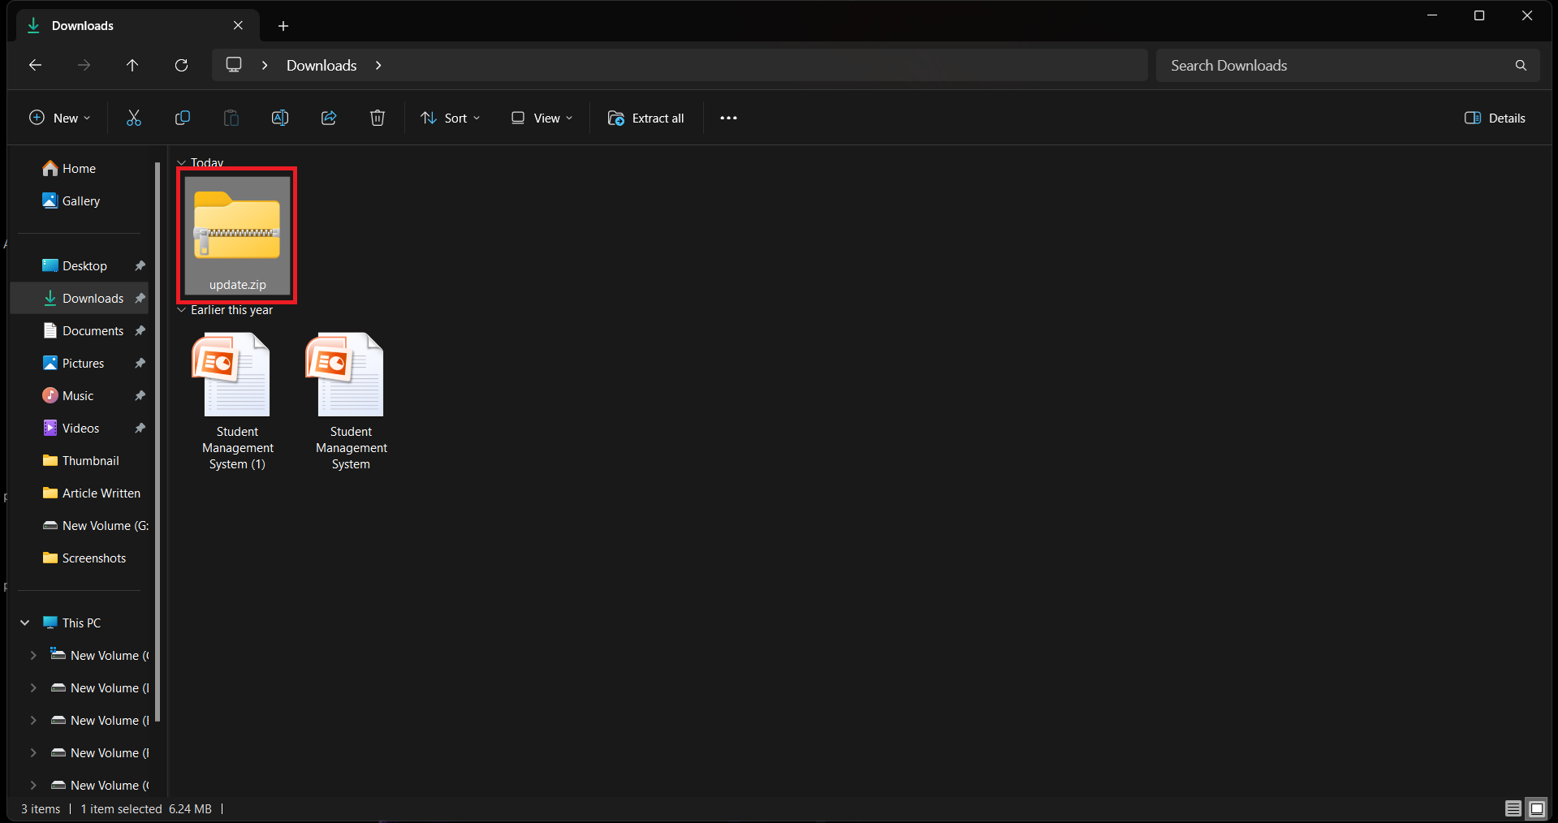Click the Extract all button
The width and height of the screenshot is (1558, 823).
pos(646,118)
